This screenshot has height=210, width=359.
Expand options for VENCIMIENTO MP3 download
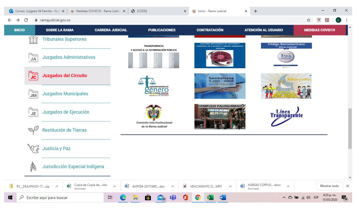[x=230, y=186]
